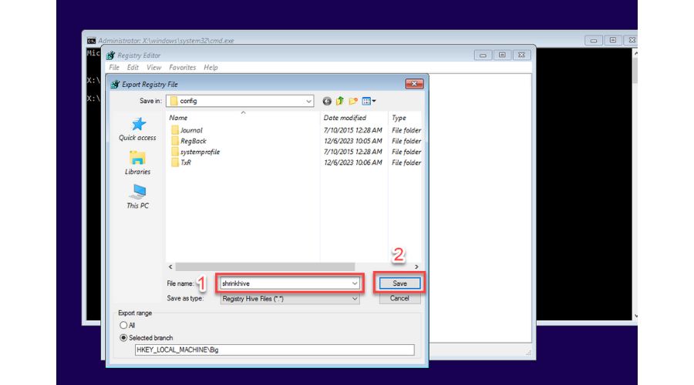
Task: Select Libraries in the sidebar
Action: pos(137,162)
